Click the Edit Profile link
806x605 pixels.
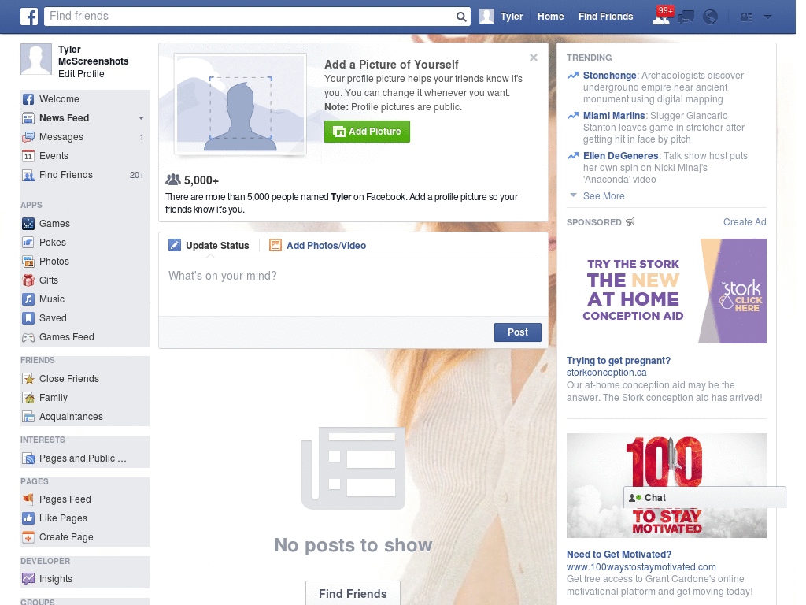point(81,74)
